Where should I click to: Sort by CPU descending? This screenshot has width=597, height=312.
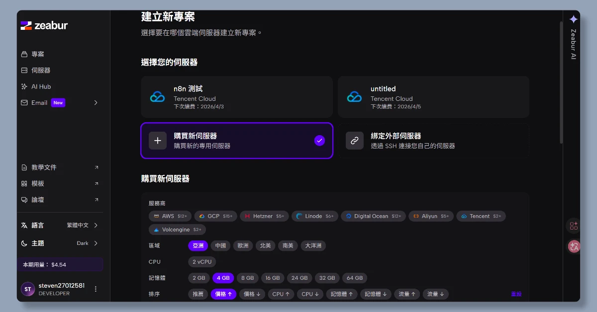pyautogui.click(x=310, y=294)
